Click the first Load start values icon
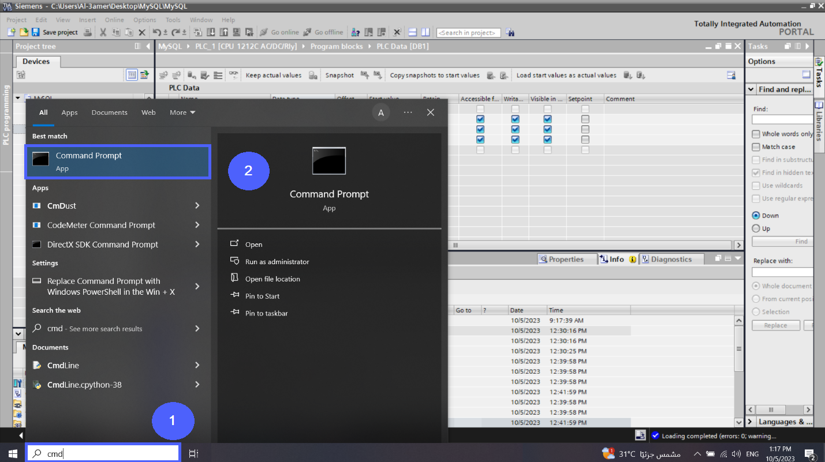 628,75
